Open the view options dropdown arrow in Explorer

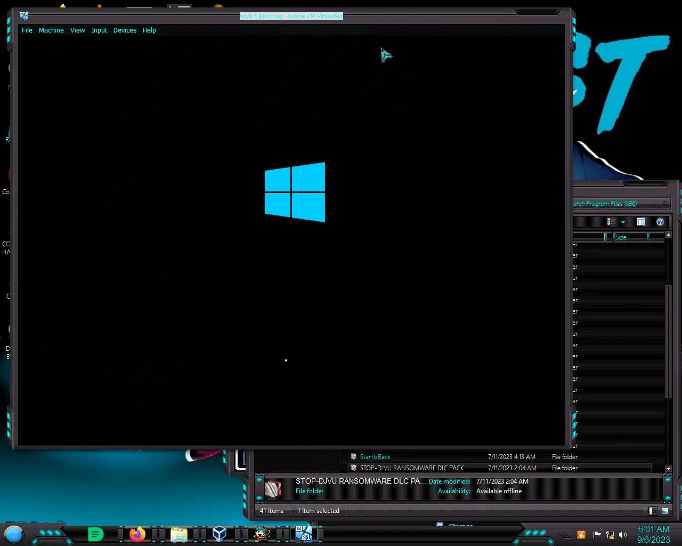coord(623,222)
